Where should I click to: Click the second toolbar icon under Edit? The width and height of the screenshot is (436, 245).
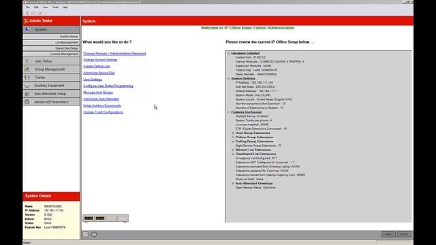[x=33, y=13]
